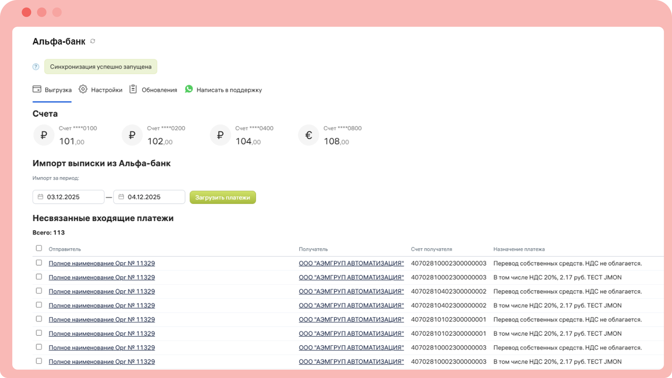This screenshot has height=378, width=672.
Task: Click the WhatsApp support icon
Action: 189,89
